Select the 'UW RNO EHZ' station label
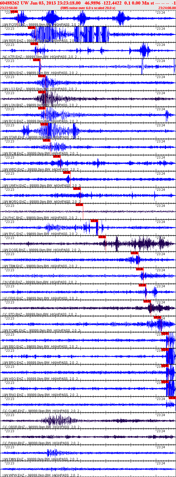Viewport: 176px width, 477px height. 13,395
